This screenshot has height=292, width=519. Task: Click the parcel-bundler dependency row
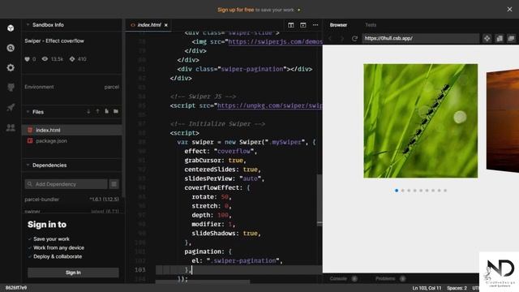click(72, 200)
